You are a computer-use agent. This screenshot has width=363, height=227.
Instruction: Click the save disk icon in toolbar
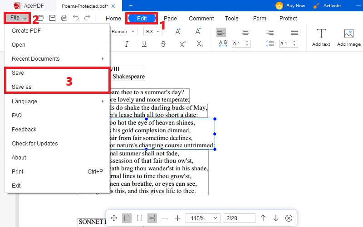(53, 18)
